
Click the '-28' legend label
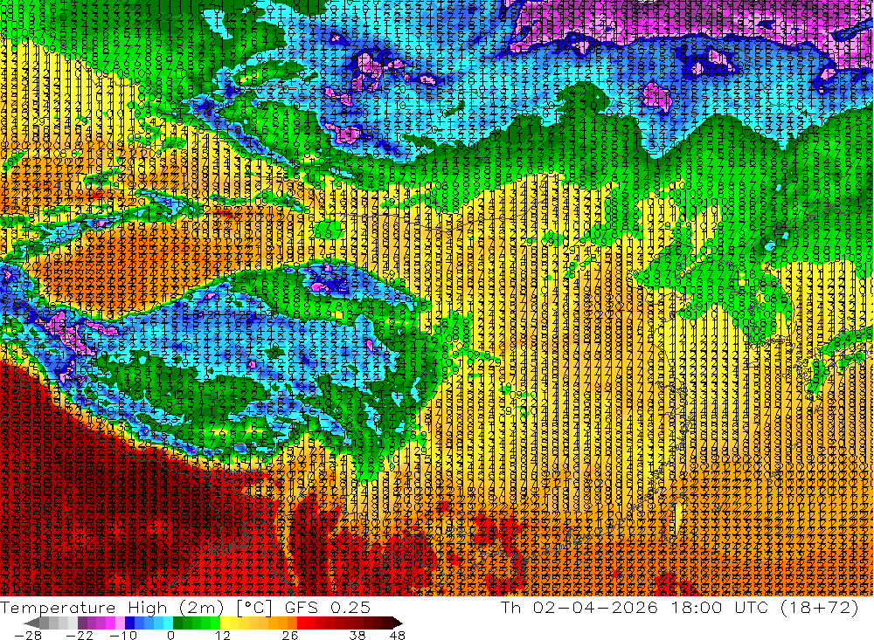[x=27, y=635]
